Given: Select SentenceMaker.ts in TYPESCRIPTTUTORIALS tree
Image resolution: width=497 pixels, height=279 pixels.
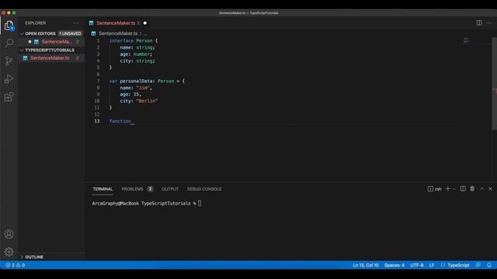Looking at the screenshot, I should pyautogui.click(x=51, y=58).
